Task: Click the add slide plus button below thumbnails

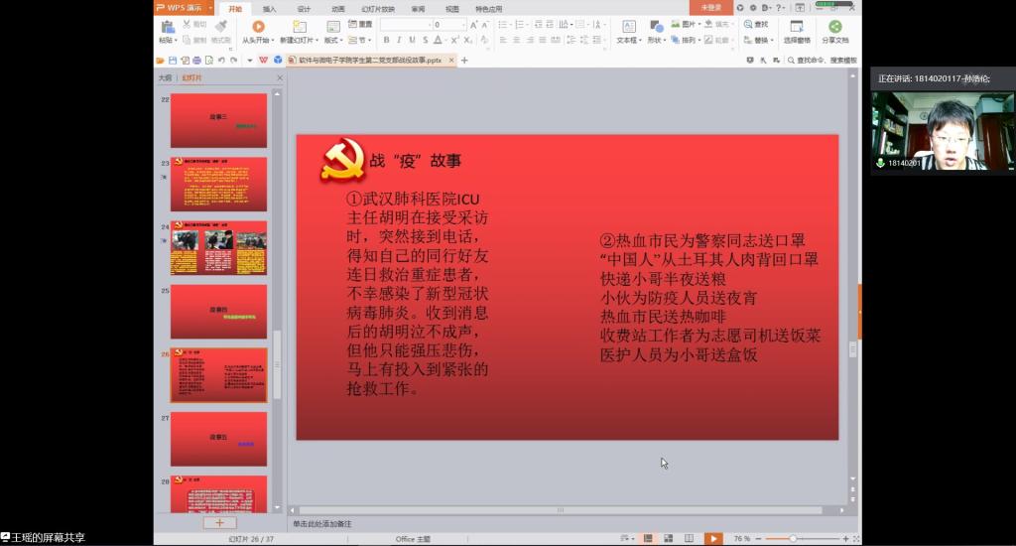Action: (219, 522)
